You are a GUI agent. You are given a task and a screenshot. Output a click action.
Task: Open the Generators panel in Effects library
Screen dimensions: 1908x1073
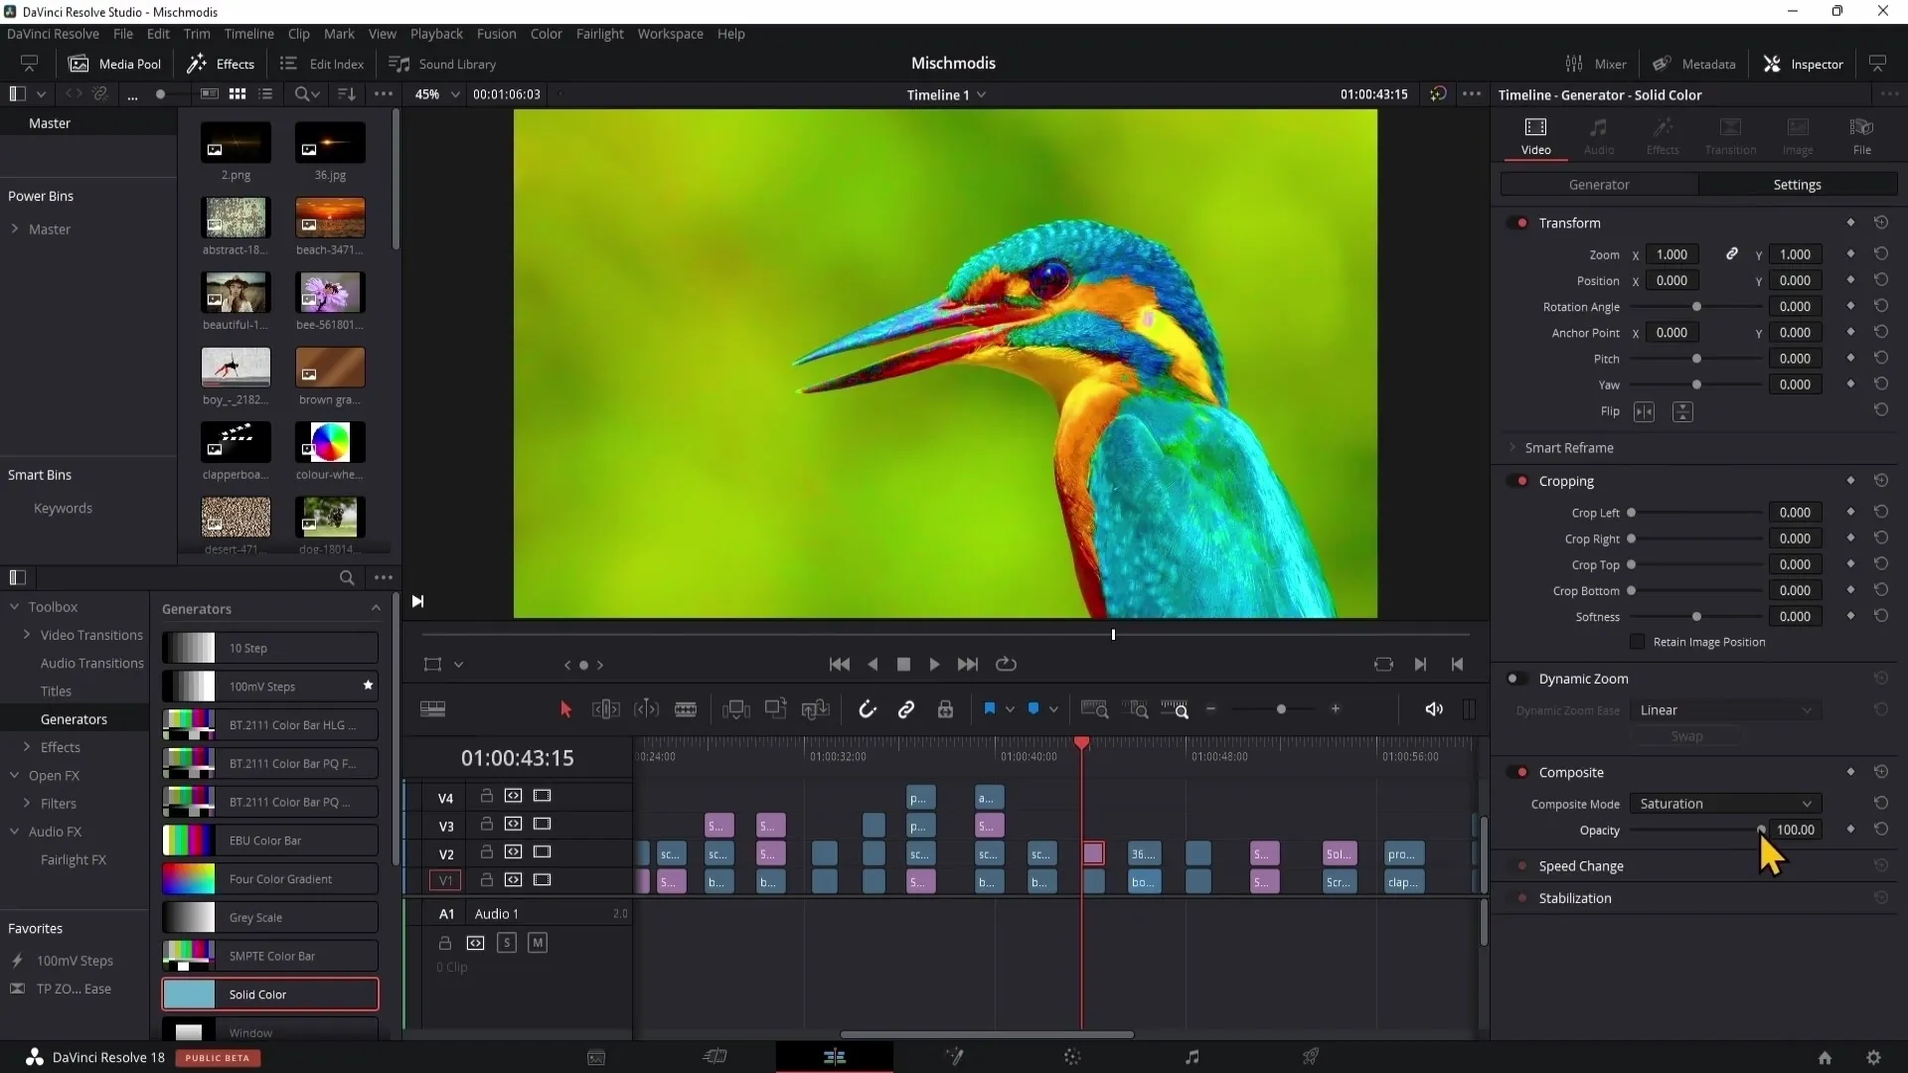(74, 719)
